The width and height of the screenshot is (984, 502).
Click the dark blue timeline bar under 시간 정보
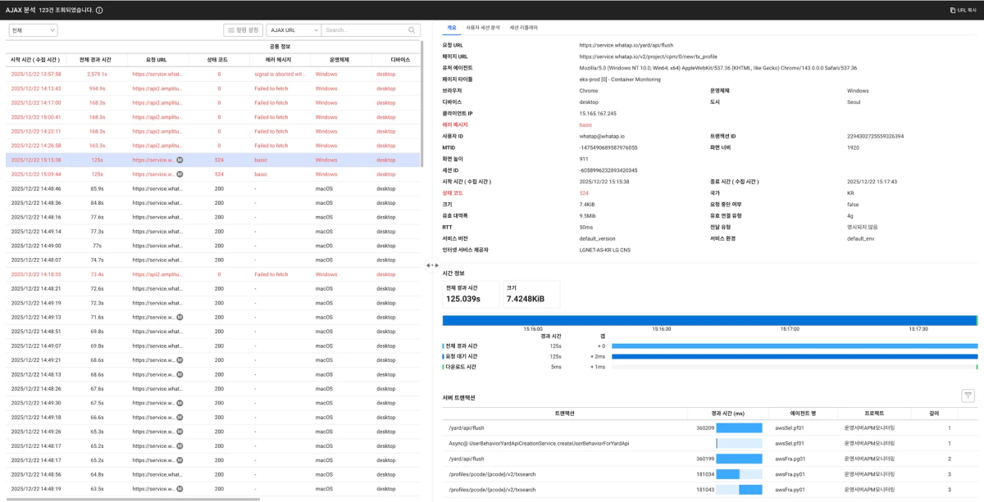click(709, 320)
